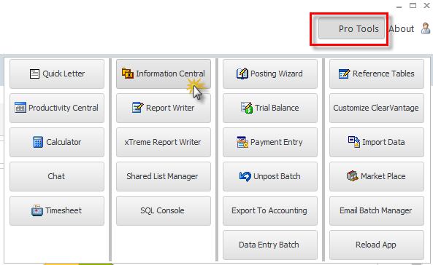Launch xTreme Report Writer
Image resolution: width=433 pixels, height=265 pixels.
point(164,143)
